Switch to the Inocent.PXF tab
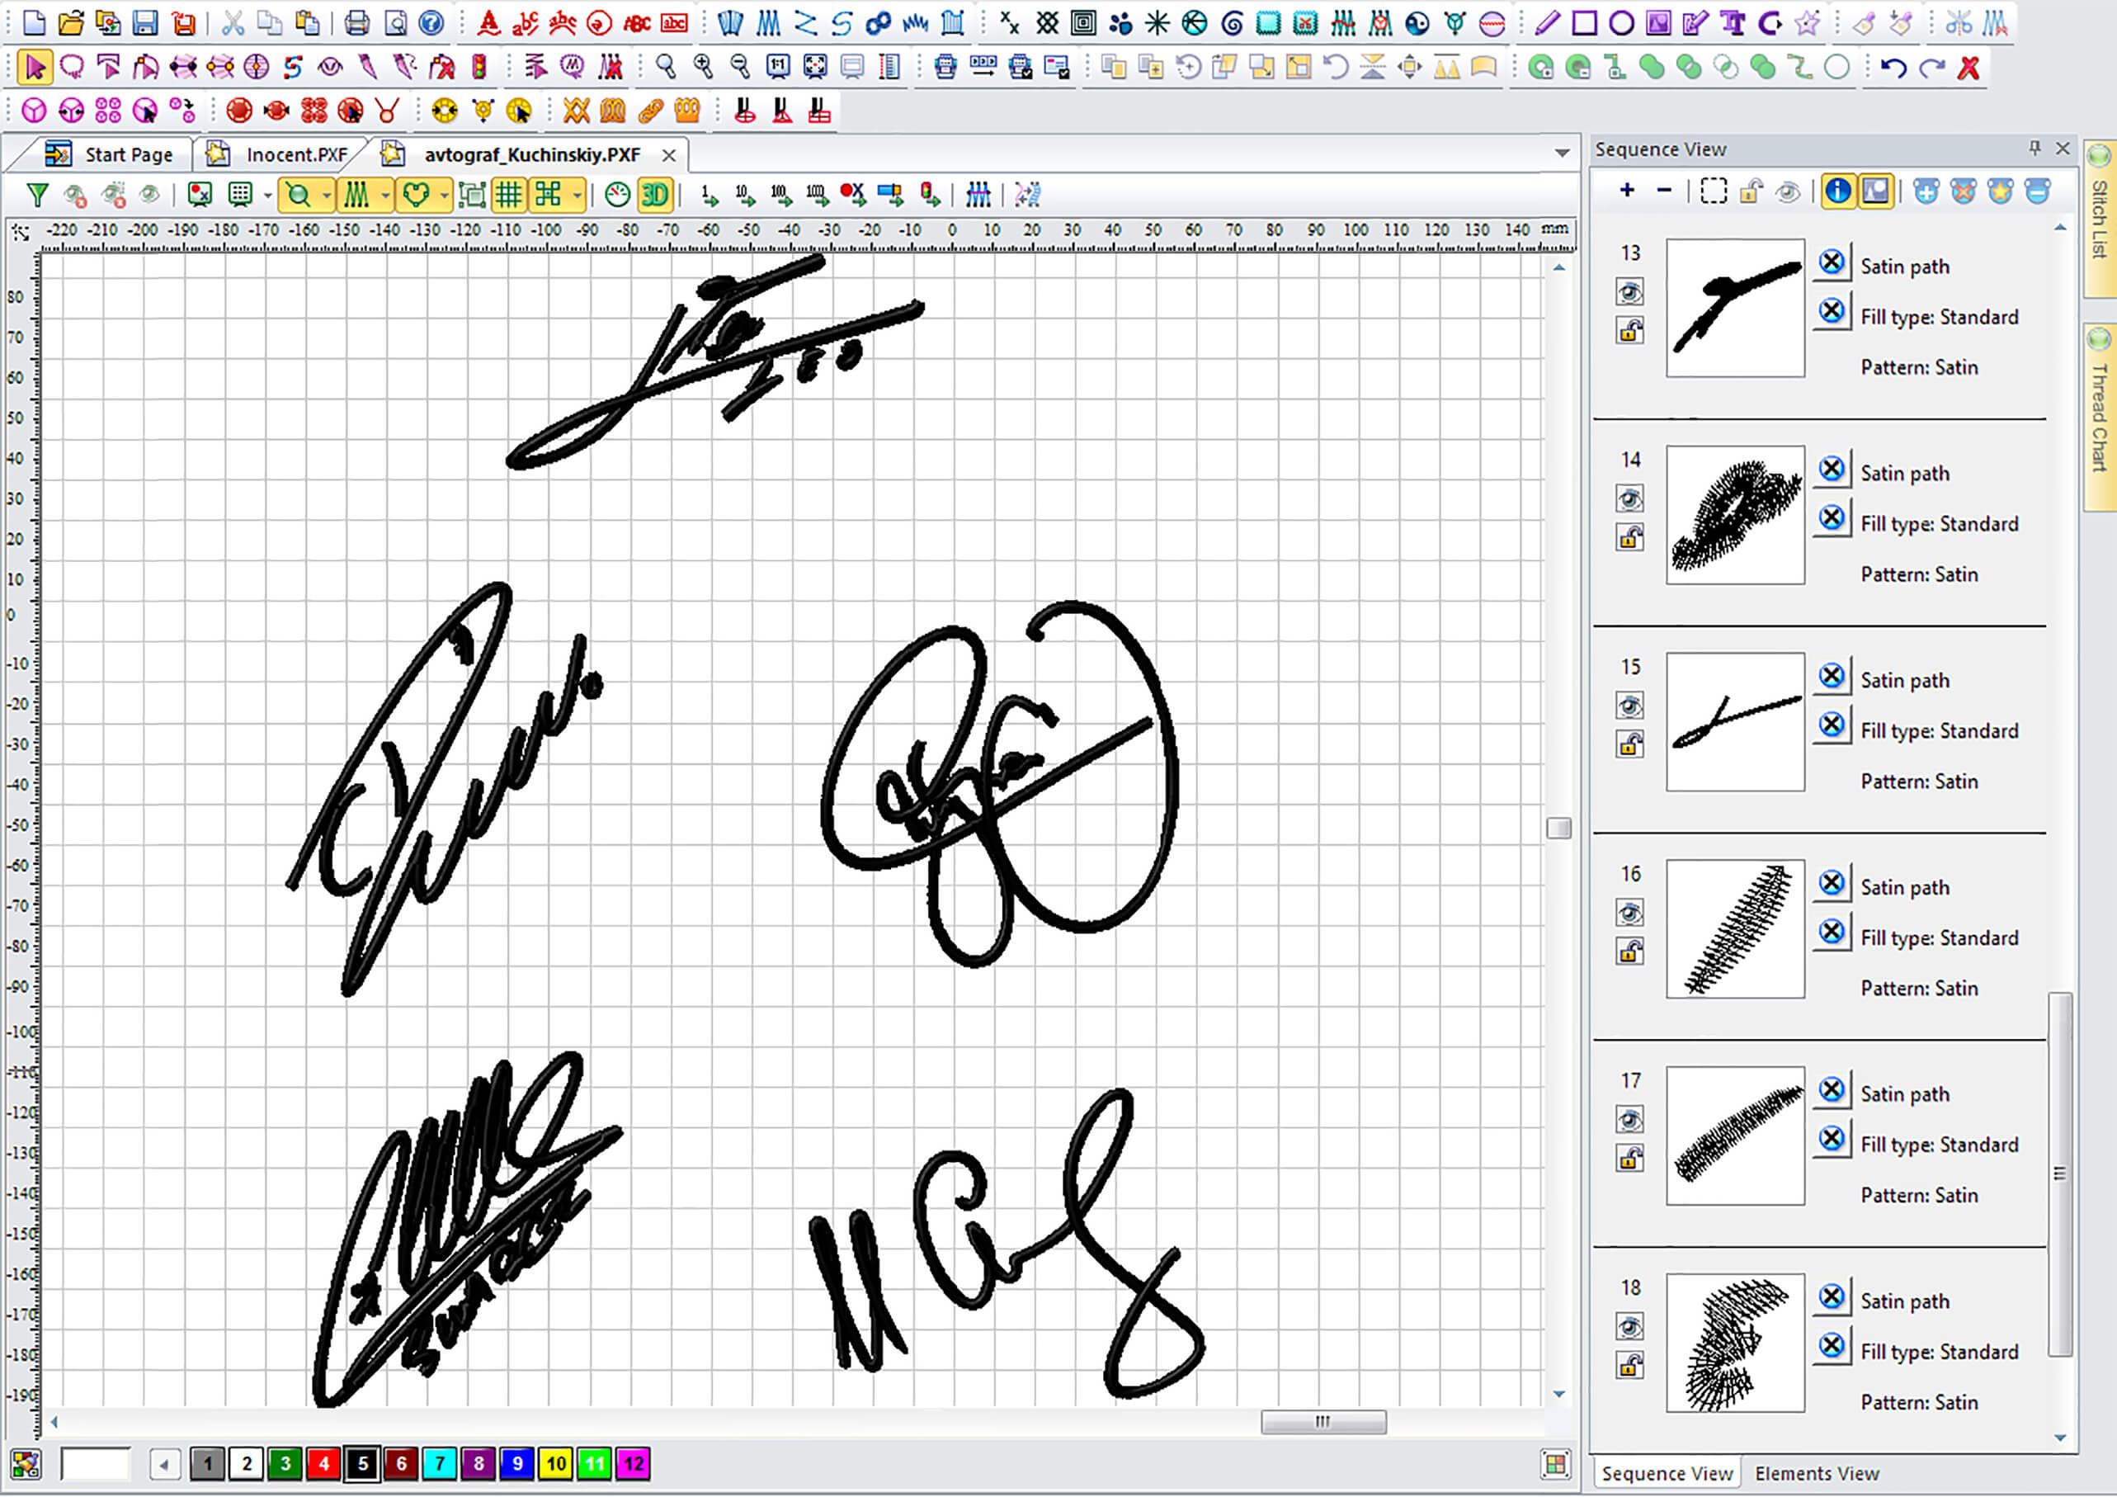 [295, 155]
